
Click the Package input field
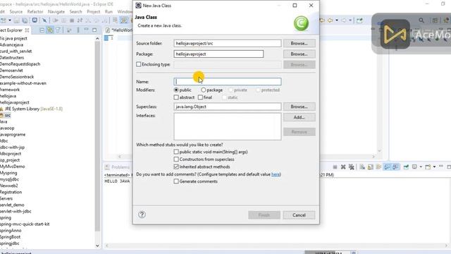pyautogui.click(x=218, y=54)
